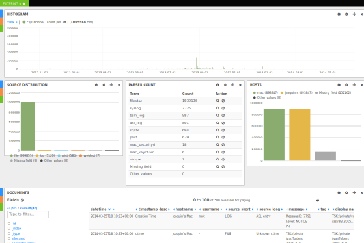Click yellow joaquin's legend dot in Hosts
The image size is (364, 243).
coord(282,93)
